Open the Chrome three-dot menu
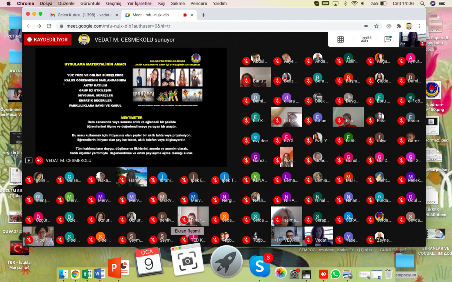Image resolution: width=452 pixels, height=282 pixels. point(420,26)
